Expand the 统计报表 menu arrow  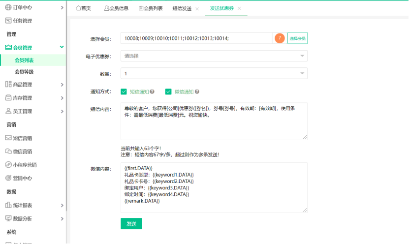tap(62, 206)
